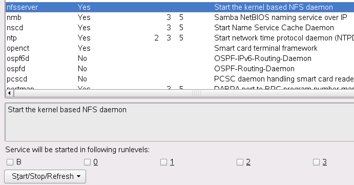354x185 pixels.
Task: Click the NFS daemon description text area
Action: (180, 122)
